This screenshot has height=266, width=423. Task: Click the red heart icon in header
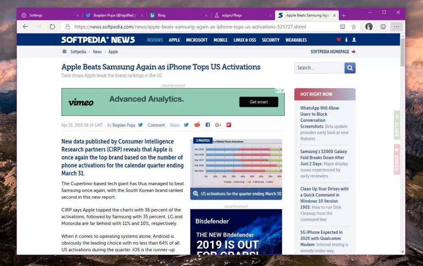[338, 40]
